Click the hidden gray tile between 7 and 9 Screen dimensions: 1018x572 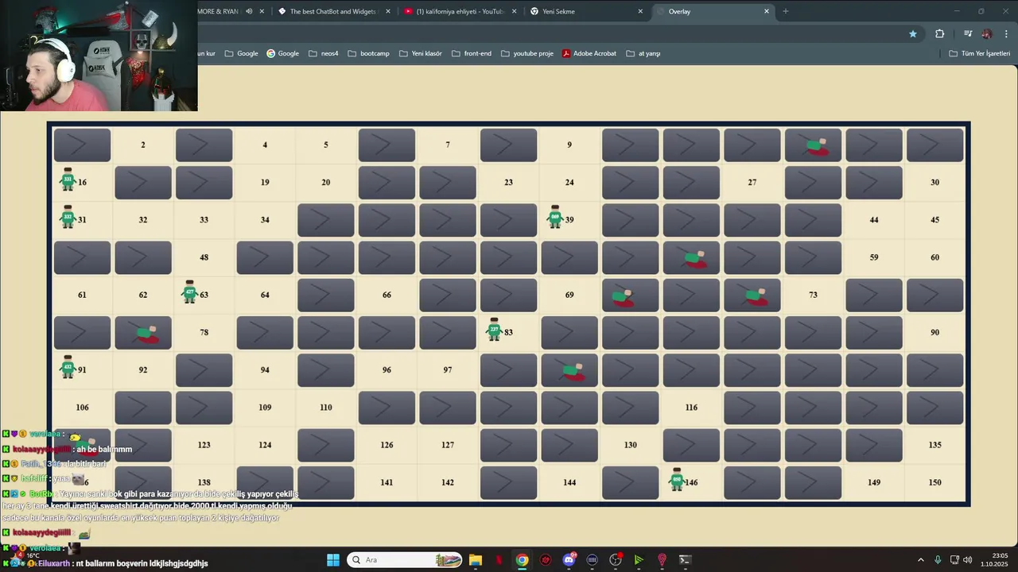[509, 145]
